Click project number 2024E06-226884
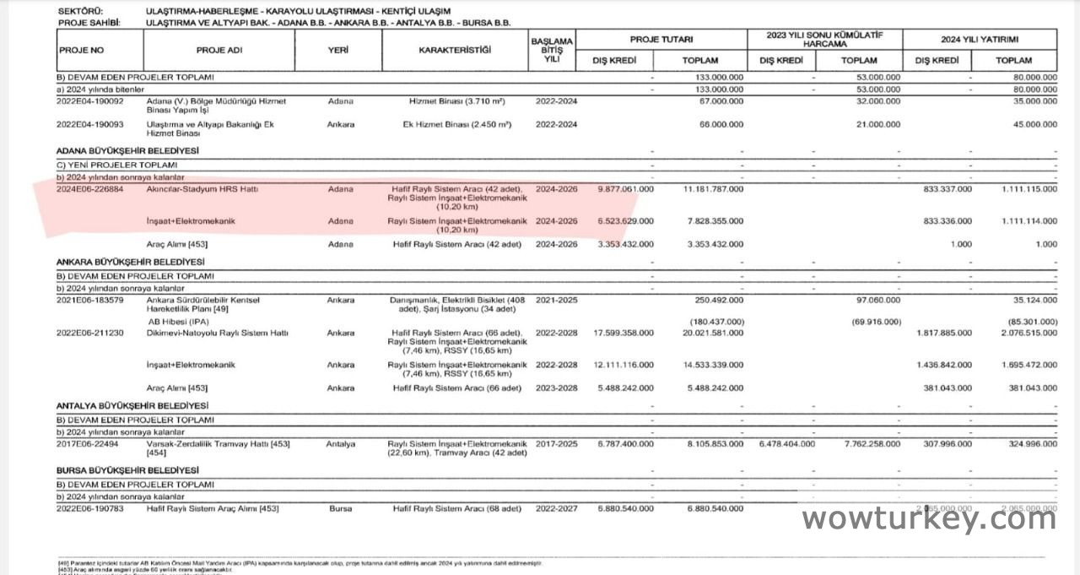1080x575 pixels. pyautogui.click(x=89, y=189)
